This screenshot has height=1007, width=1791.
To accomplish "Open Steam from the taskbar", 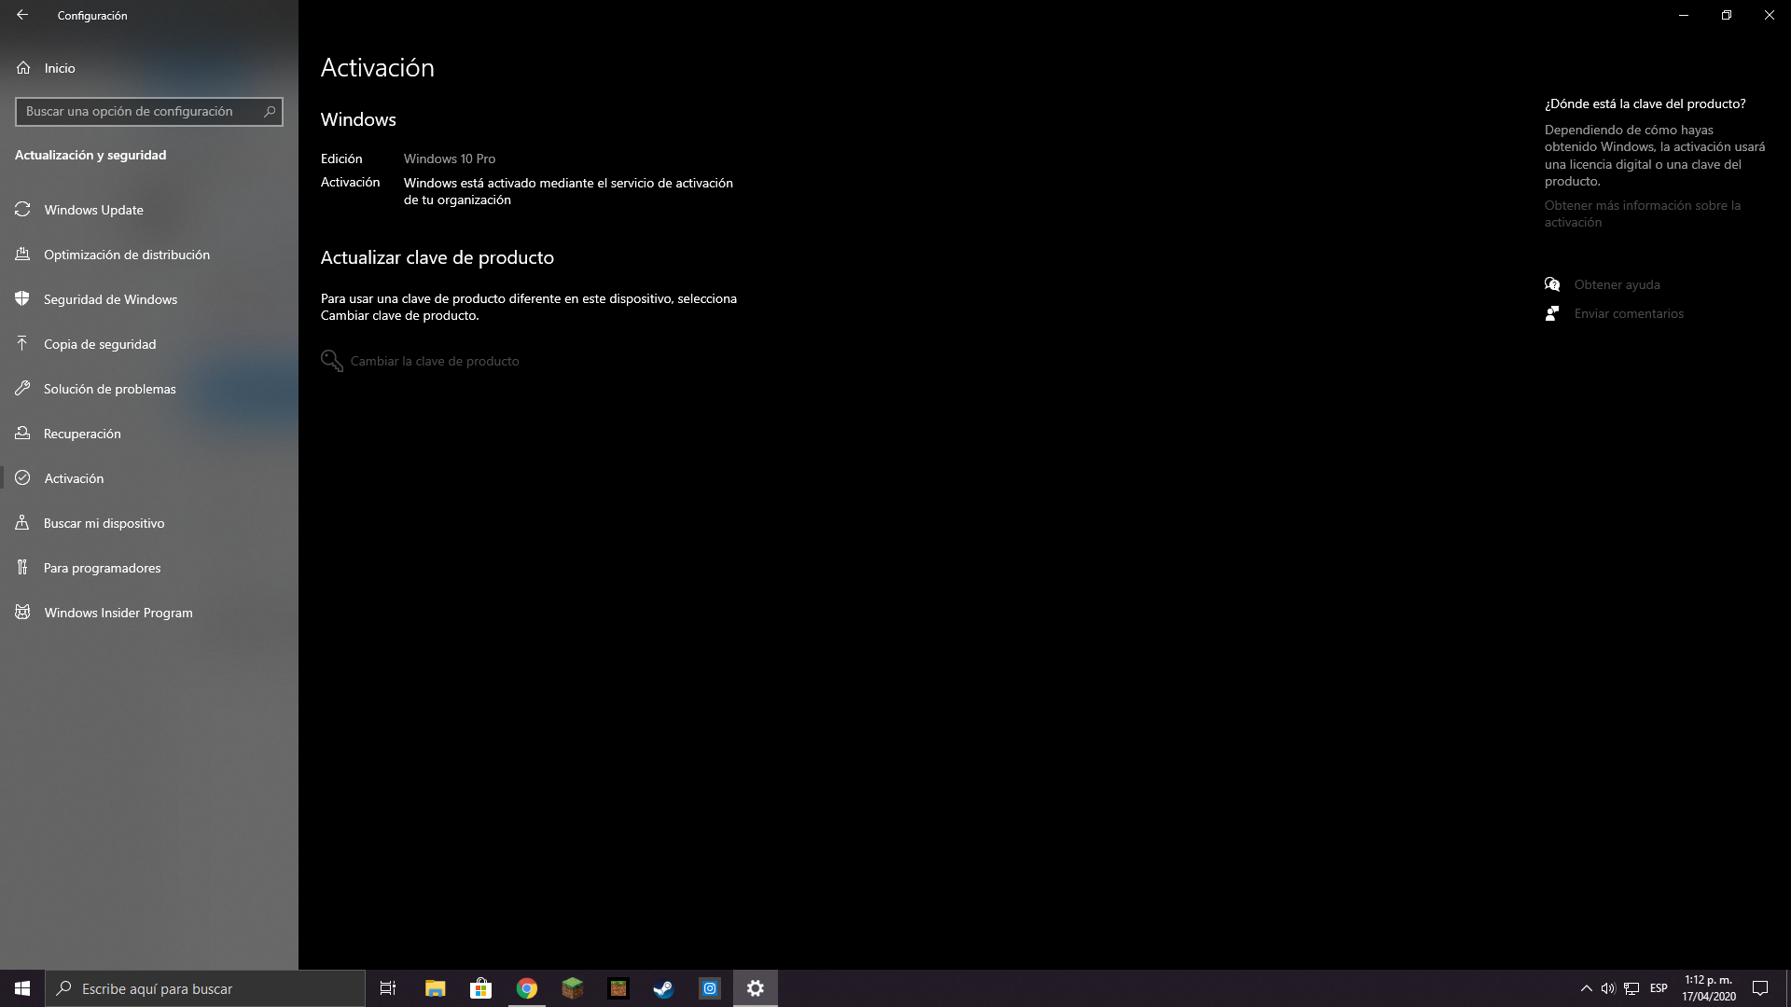I will 663,988.
